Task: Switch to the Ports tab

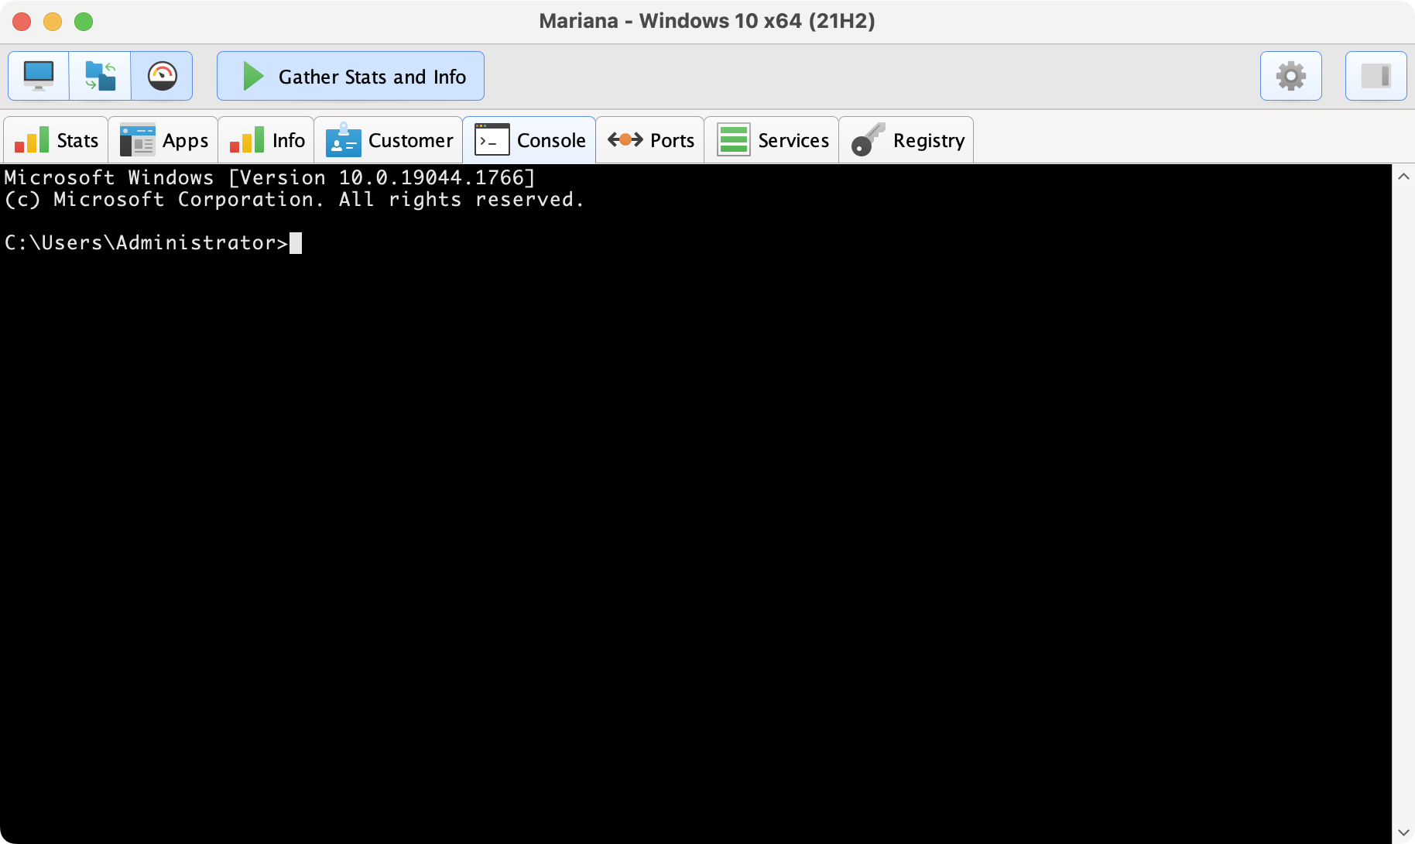Action: tap(651, 140)
